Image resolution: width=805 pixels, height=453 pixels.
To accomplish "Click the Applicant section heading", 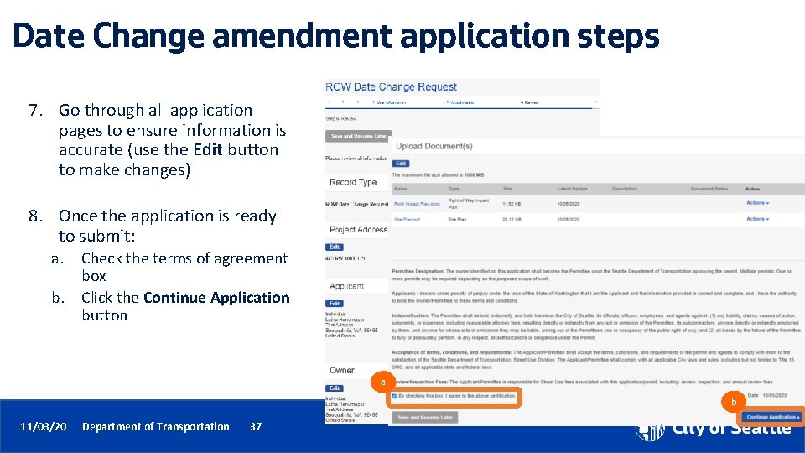I will 346,286.
